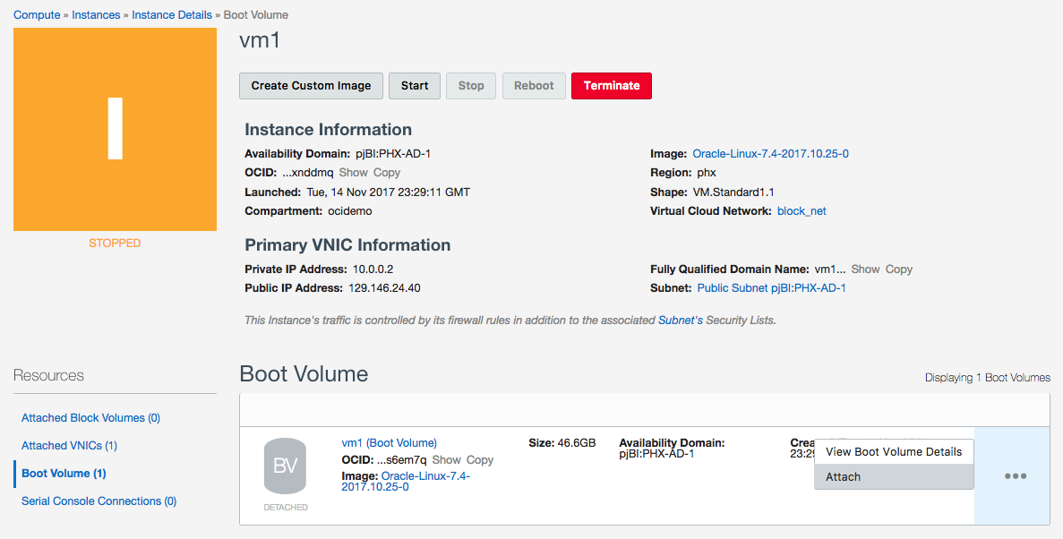This screenshot has height=539, width=1063.
Task: Copy the Fully Qualified Domain Name
Action: [x=898, y=269]
